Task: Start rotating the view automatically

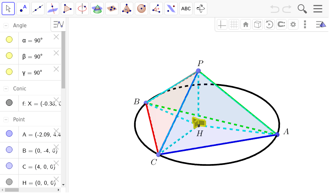Action: point(269,25)
